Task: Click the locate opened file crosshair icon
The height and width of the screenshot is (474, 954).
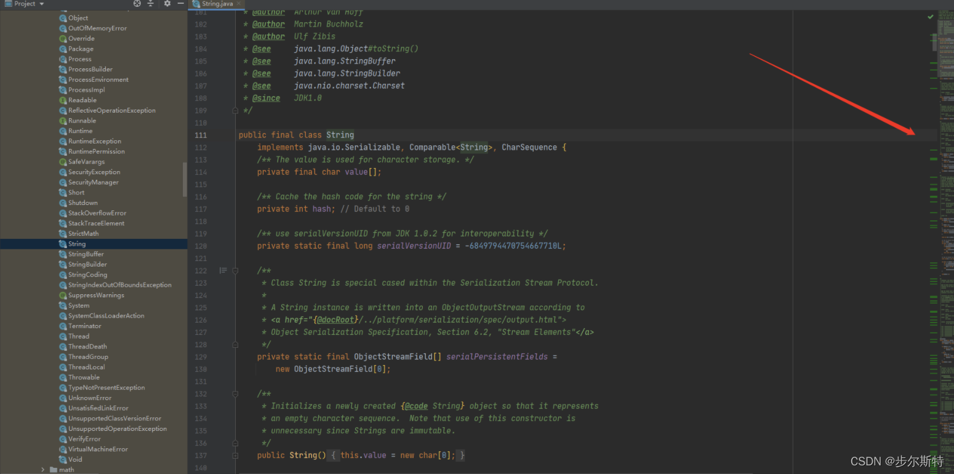Action: (137, 4)
